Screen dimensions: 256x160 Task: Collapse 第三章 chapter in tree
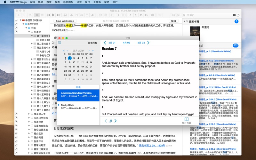32,47
